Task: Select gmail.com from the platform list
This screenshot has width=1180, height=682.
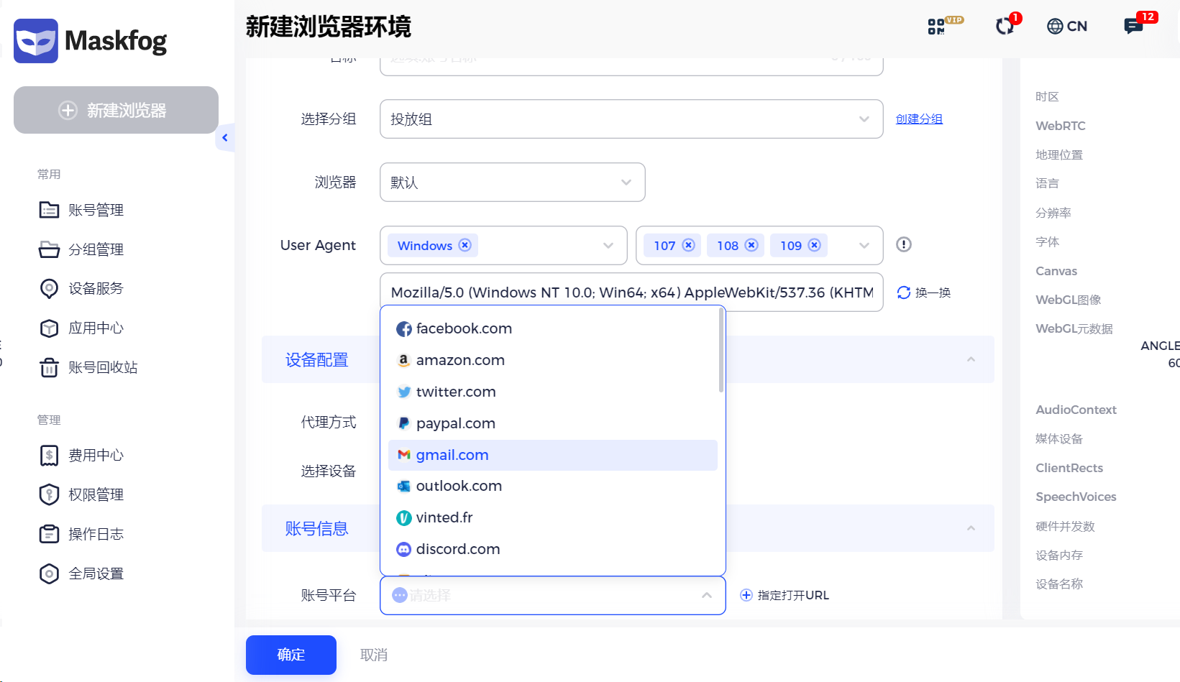Action: [x=553, y=455]
